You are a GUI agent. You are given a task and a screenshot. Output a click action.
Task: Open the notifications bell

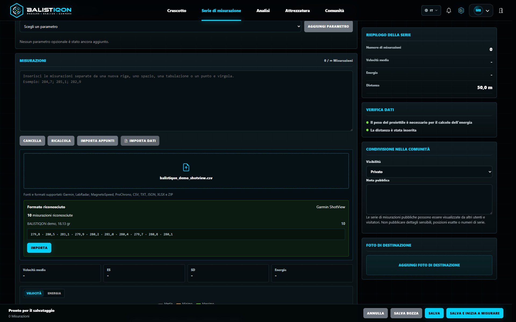(x=449, y=10)
